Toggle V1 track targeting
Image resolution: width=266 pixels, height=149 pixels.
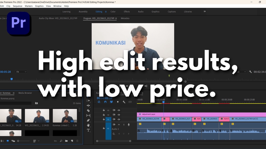(108, 119)
